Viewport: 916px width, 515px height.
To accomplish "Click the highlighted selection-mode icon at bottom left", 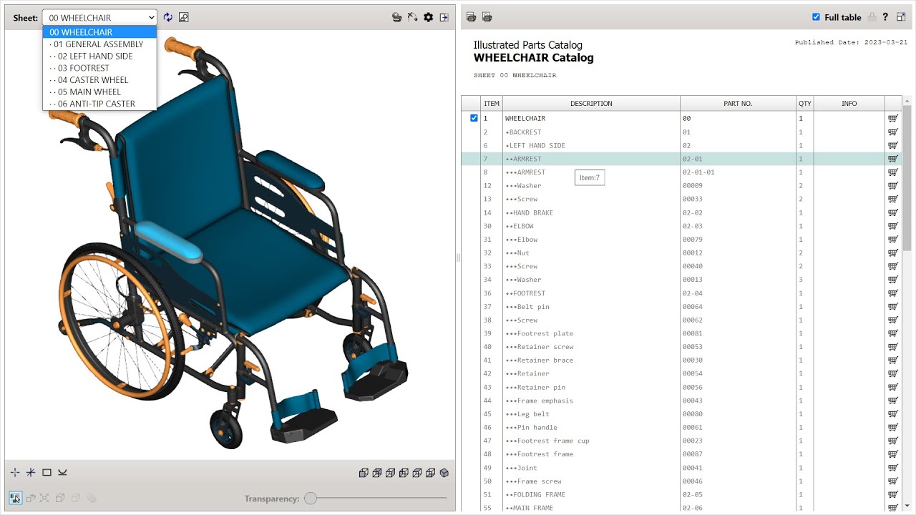I will click(x=15, y=498).
